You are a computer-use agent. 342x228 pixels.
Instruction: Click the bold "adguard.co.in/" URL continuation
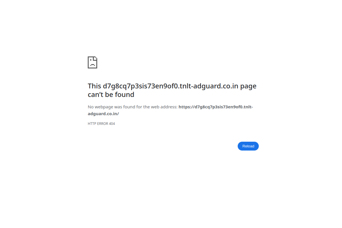(x=103, y=114)
